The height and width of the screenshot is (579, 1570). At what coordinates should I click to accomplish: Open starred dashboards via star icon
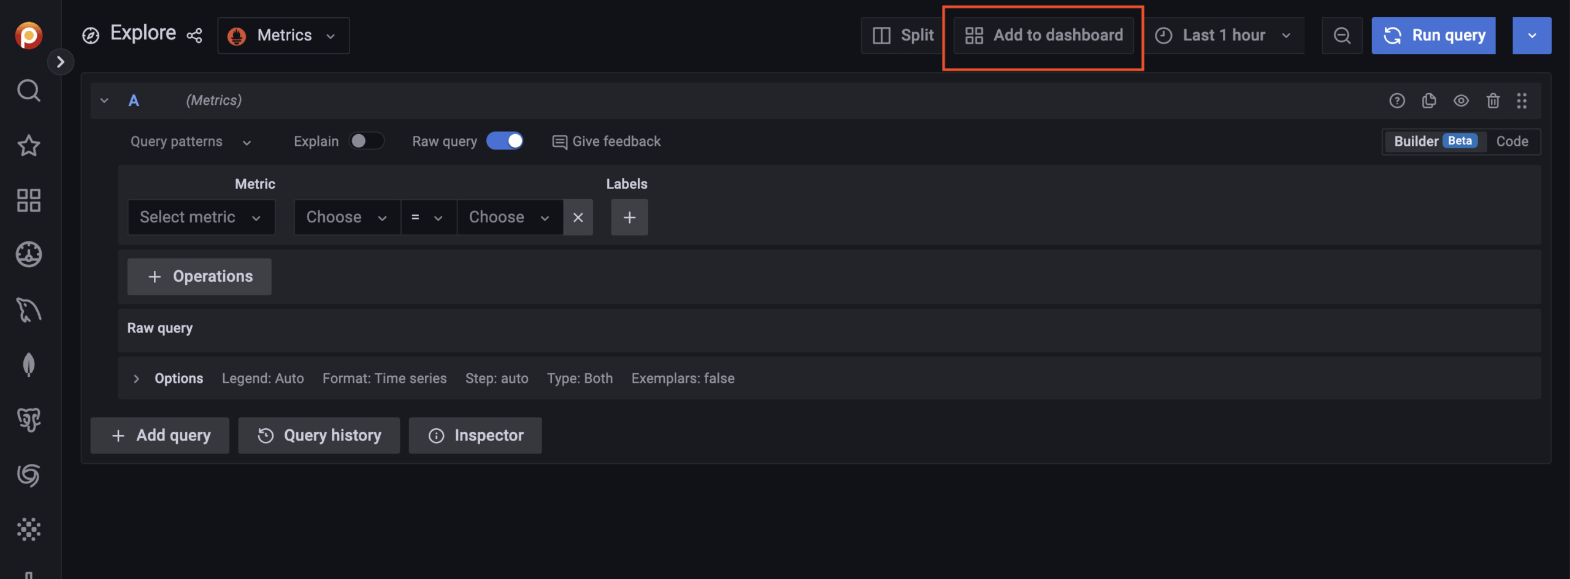[x=28, y=145]
